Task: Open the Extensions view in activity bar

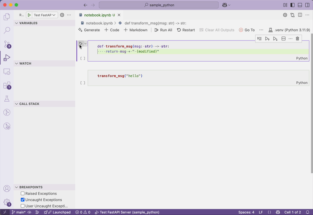Action: (7, 86)
